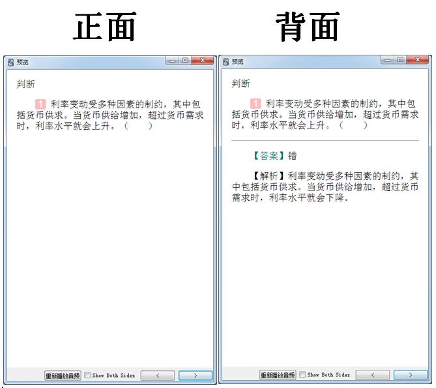Go to previous card in right preview window
Screen dimensions: 436x388
pyautogui.click(x=373, y=375)
